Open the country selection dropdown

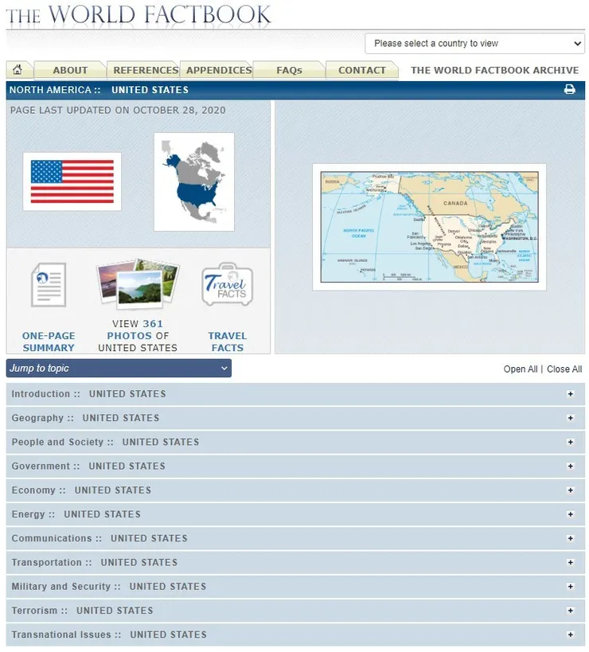474,44
